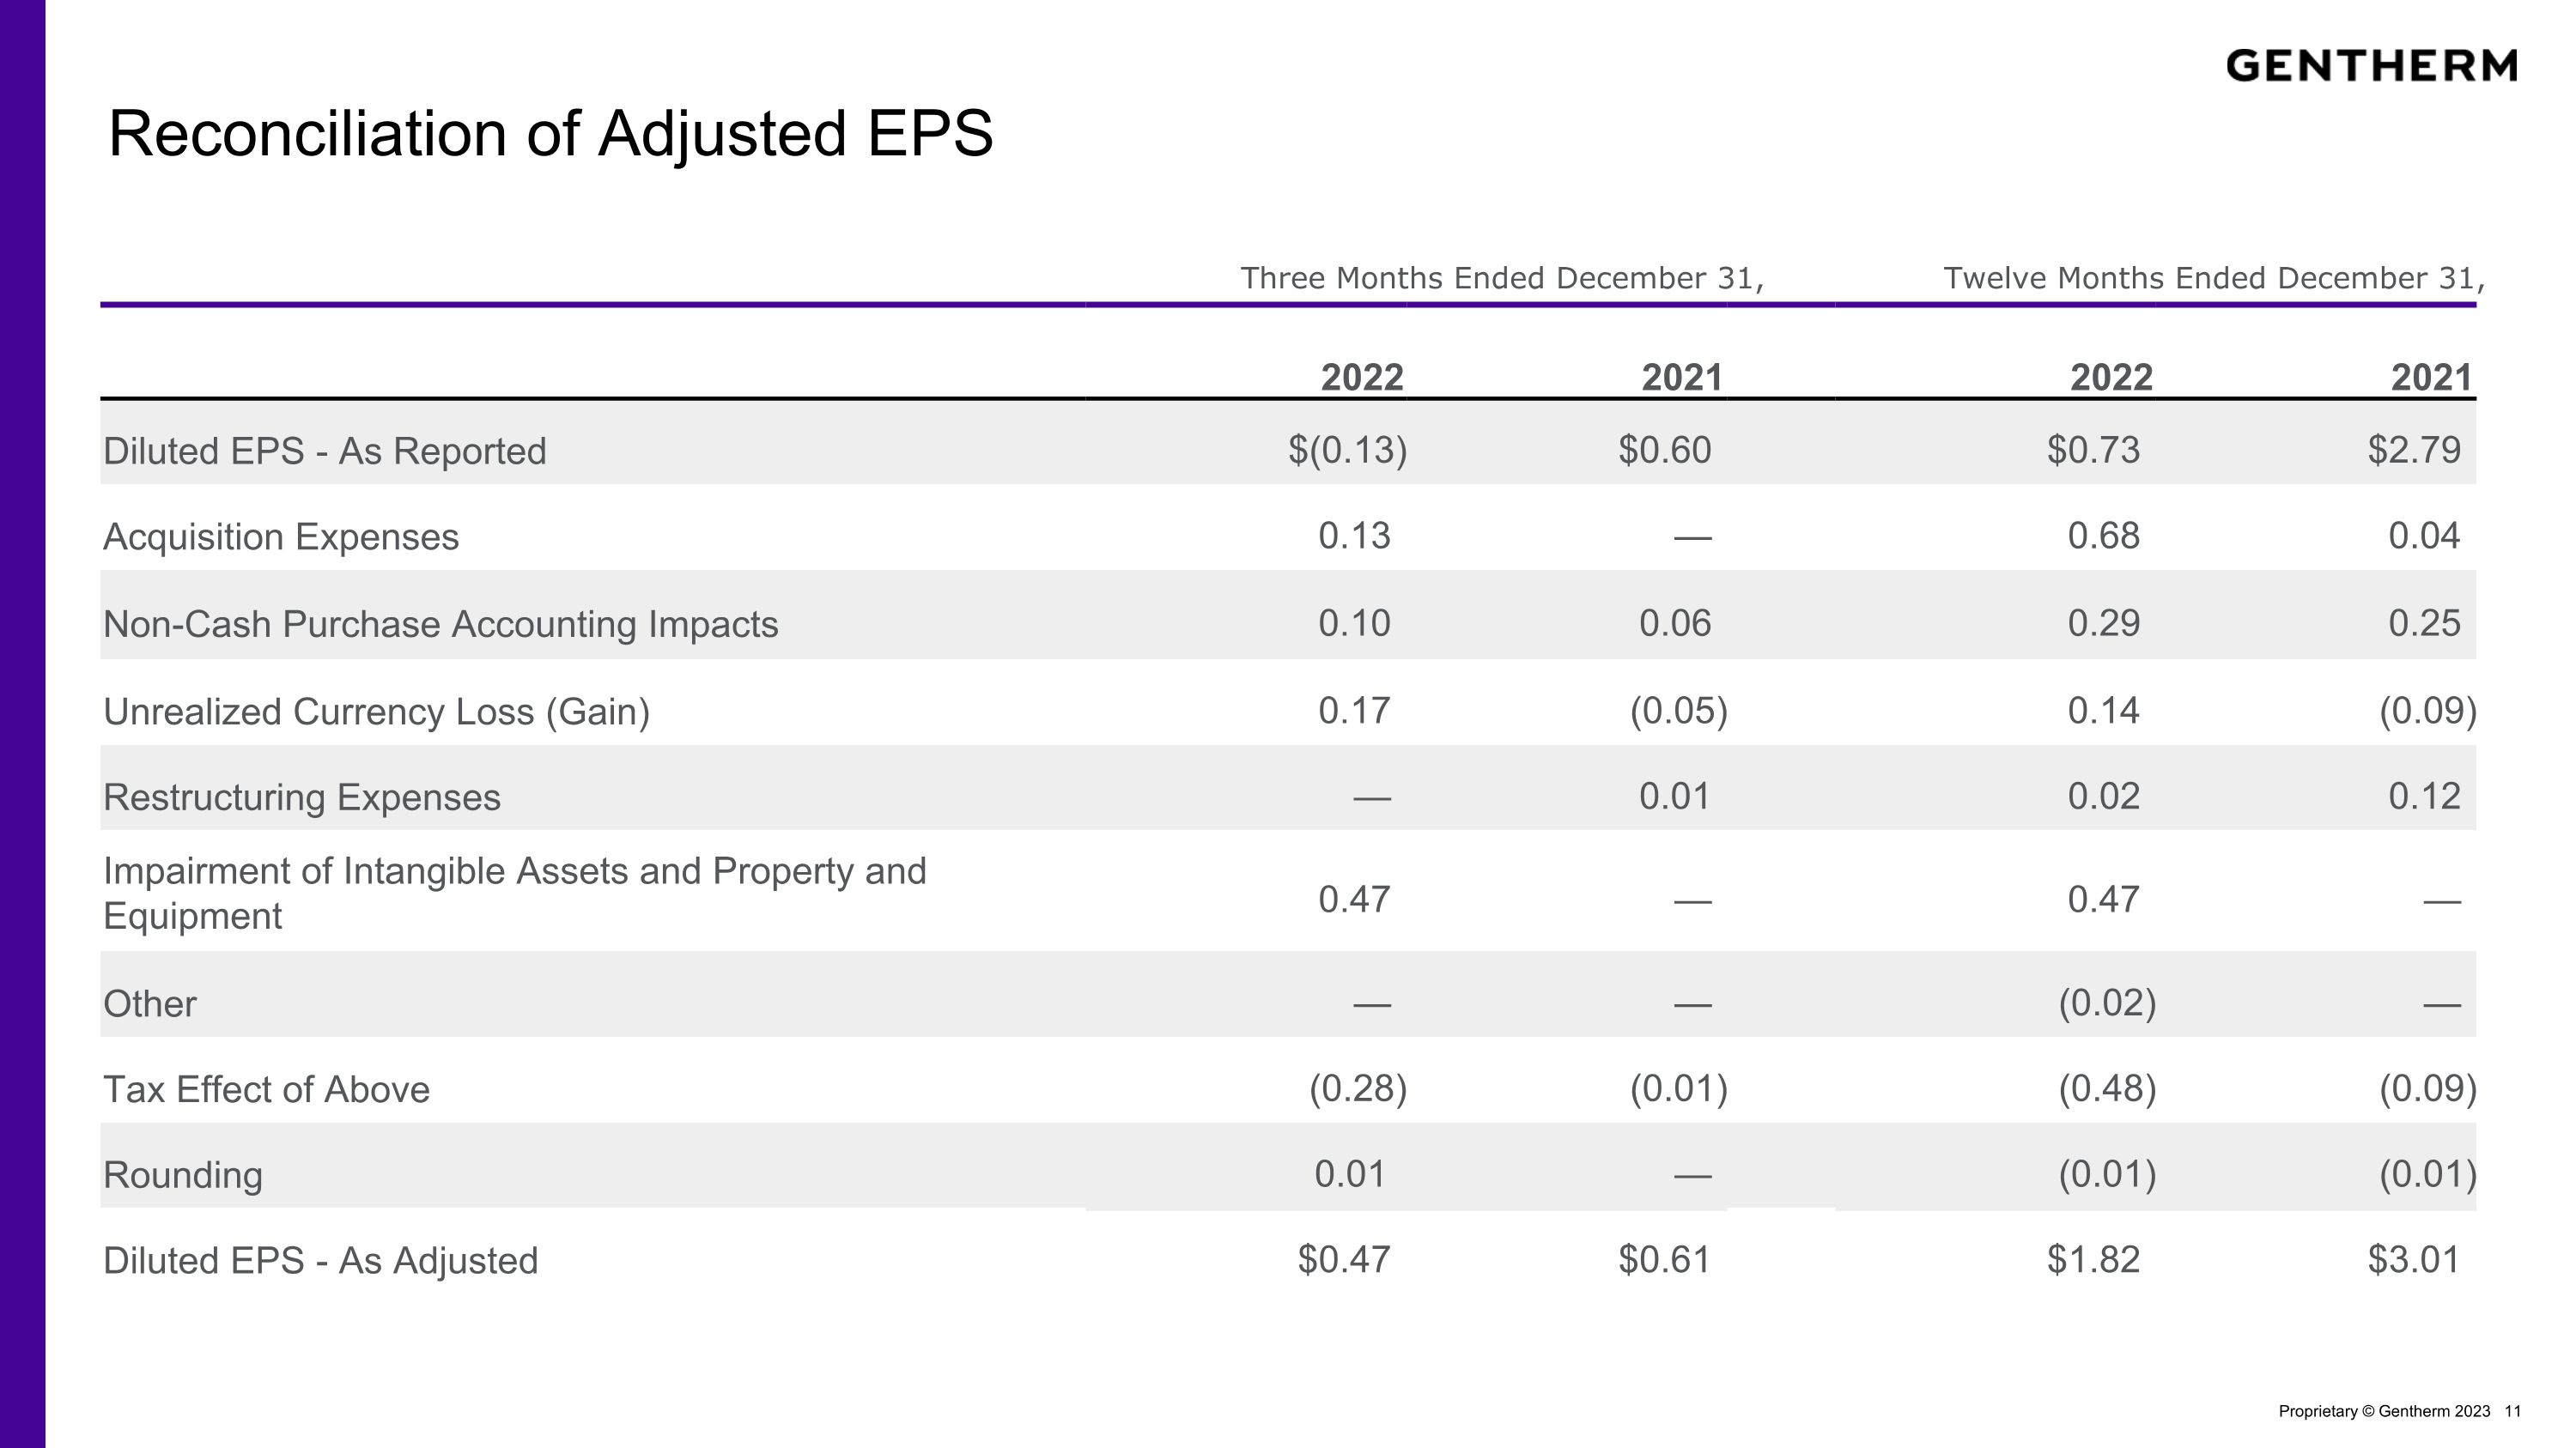
Task: Select the Tax Effect of Above label
Action: tap(266, 1089)
